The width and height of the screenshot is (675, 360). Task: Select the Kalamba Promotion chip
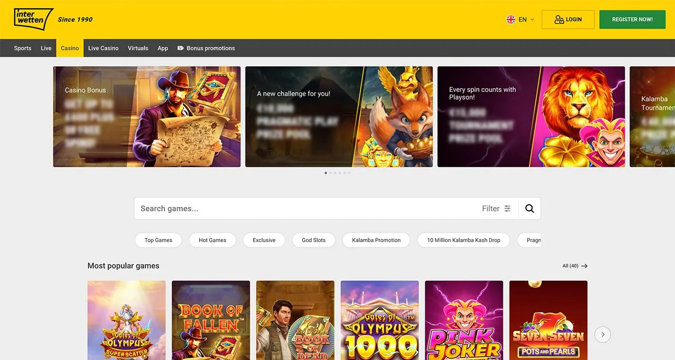coord(376,240)
